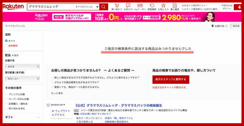Open the shopping cart (買い物かご)

[x=117, y=7]
